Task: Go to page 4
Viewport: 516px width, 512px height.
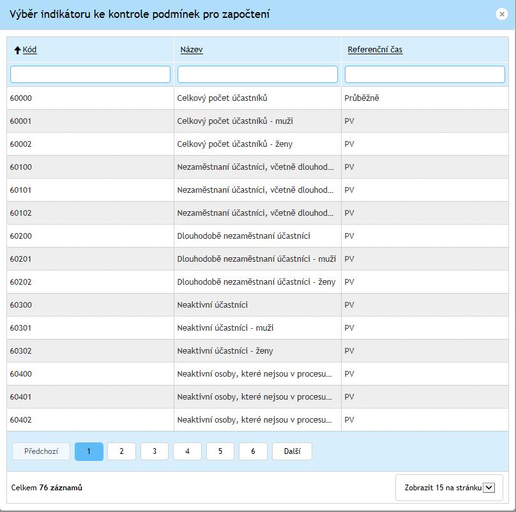Action: pyautogui.click(x=187, y=451)
